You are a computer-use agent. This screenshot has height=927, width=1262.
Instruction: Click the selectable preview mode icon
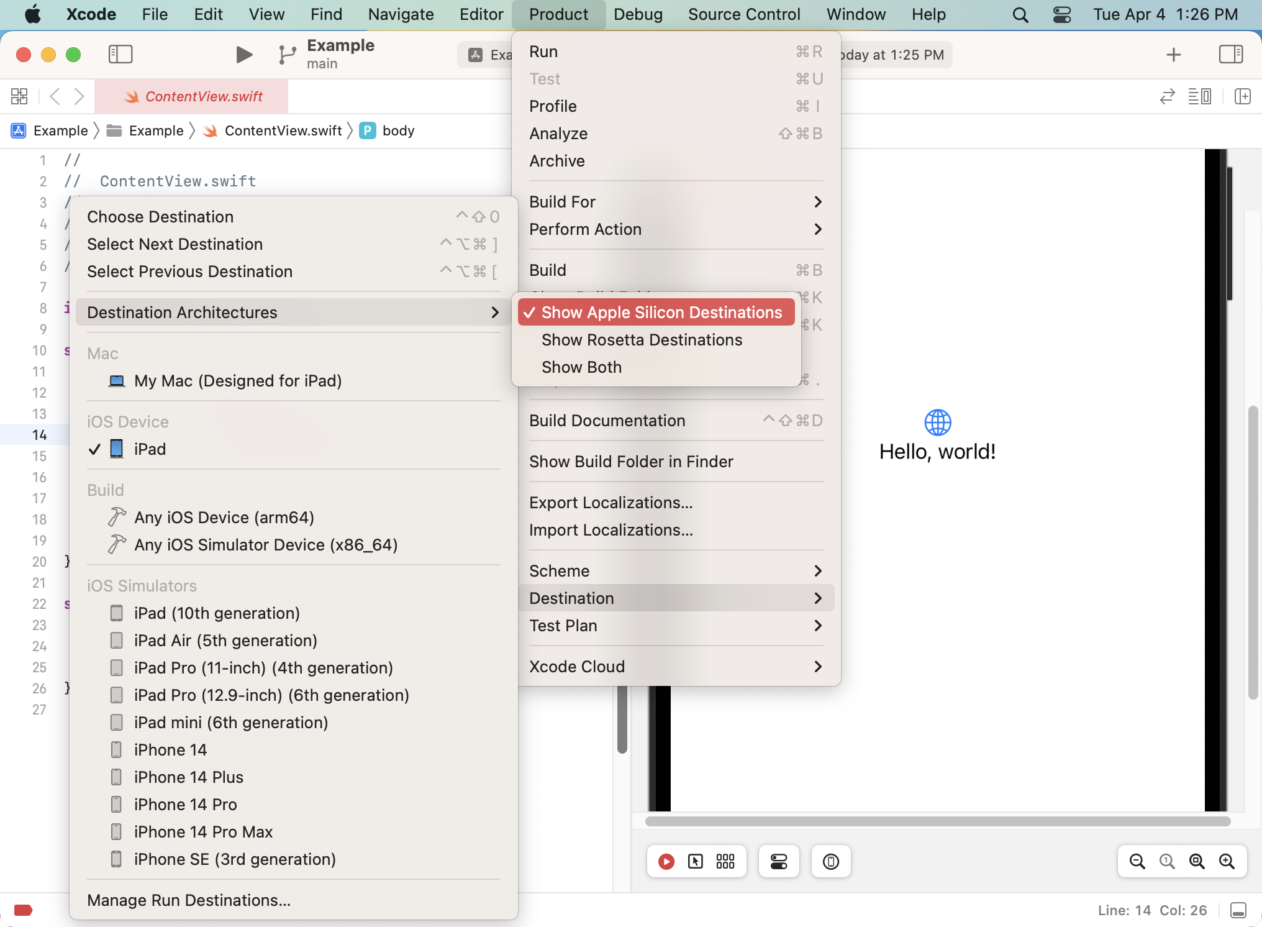tap(696, 861)
